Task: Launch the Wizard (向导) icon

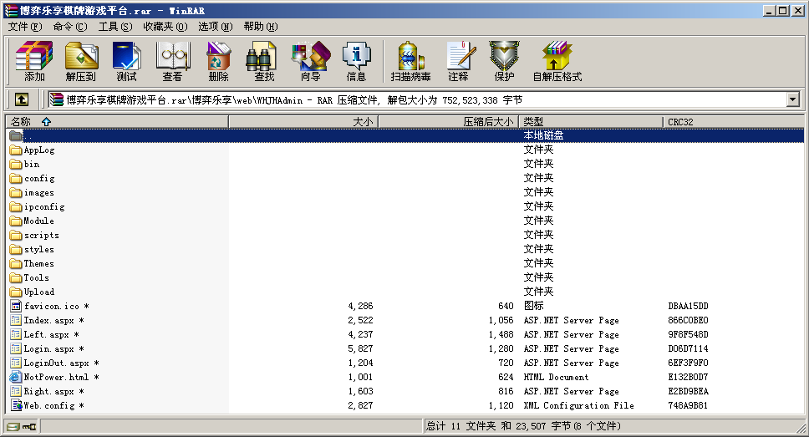Action: pos(310,62)
